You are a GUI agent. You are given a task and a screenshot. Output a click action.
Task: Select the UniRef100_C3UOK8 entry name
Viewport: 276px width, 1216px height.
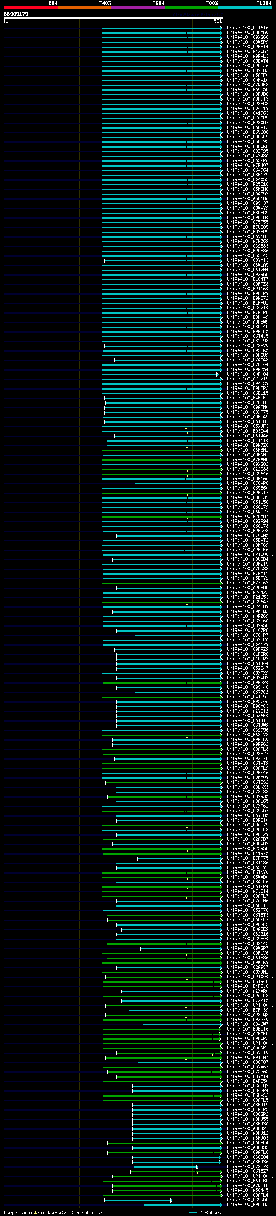[248, 146]
